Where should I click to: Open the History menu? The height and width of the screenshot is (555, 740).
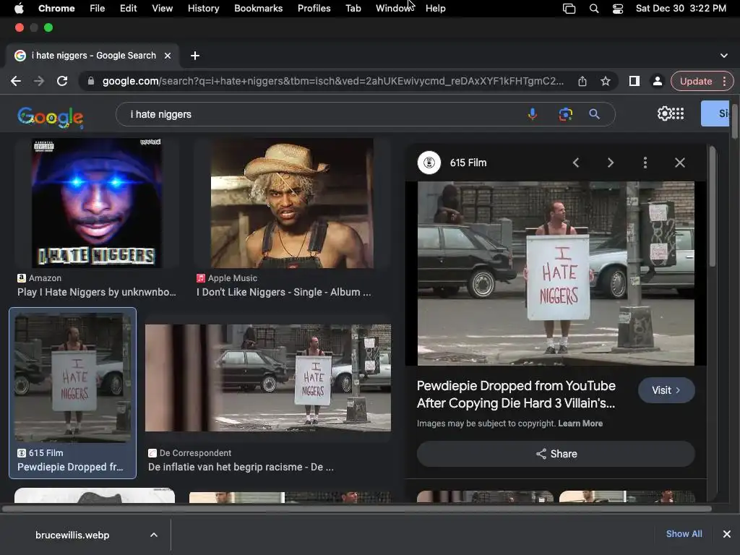tap(203, 9)
